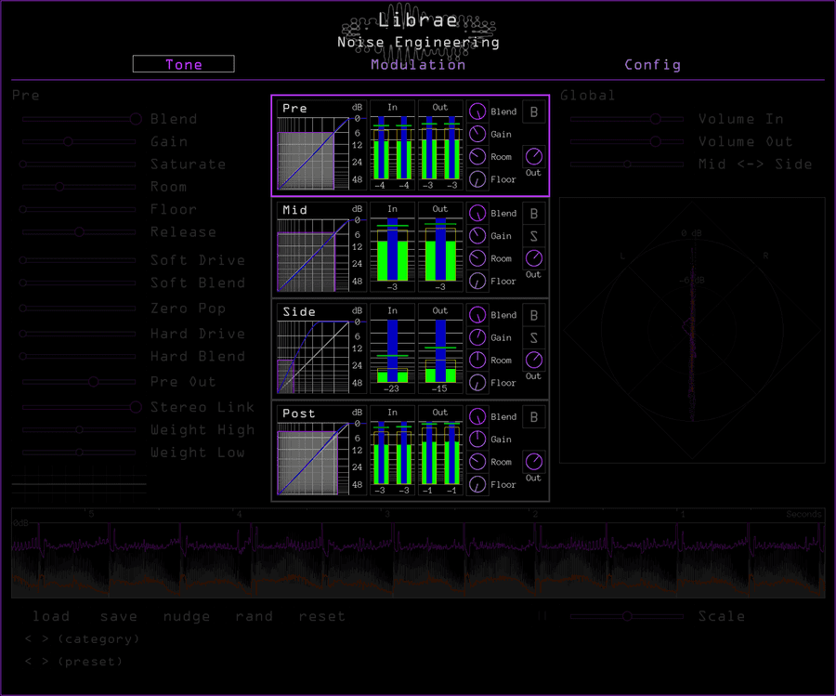The width and height of the screenshot is (836, 696).
Task: Click the Weight Low slider handle
Action: (x=79, y=453)
